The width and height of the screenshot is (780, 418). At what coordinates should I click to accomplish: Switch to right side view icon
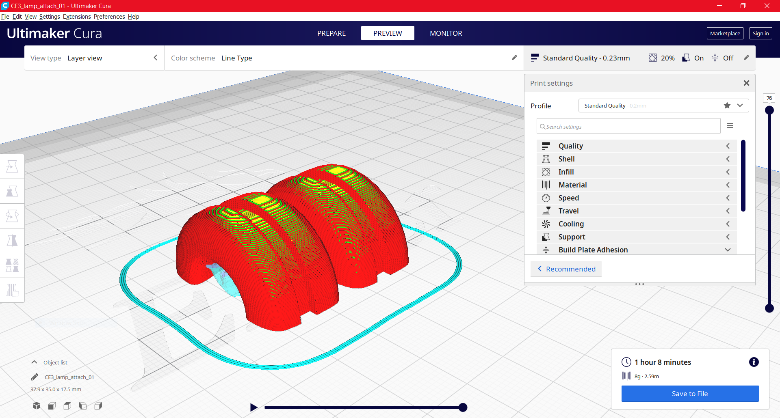pos(98,405)
